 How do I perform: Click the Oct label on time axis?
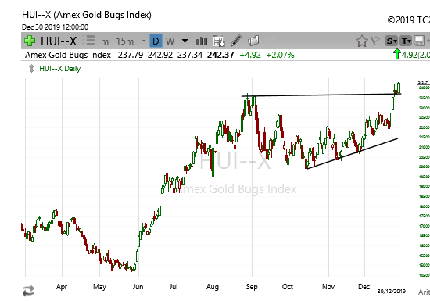[288, 287]
